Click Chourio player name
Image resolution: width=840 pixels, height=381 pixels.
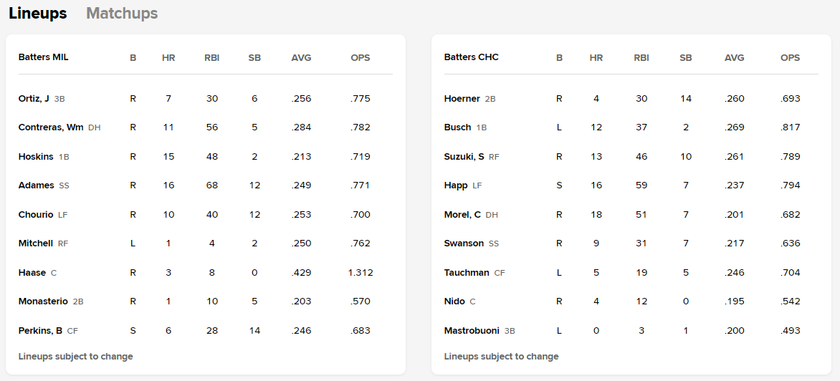(x=36, y=215)
